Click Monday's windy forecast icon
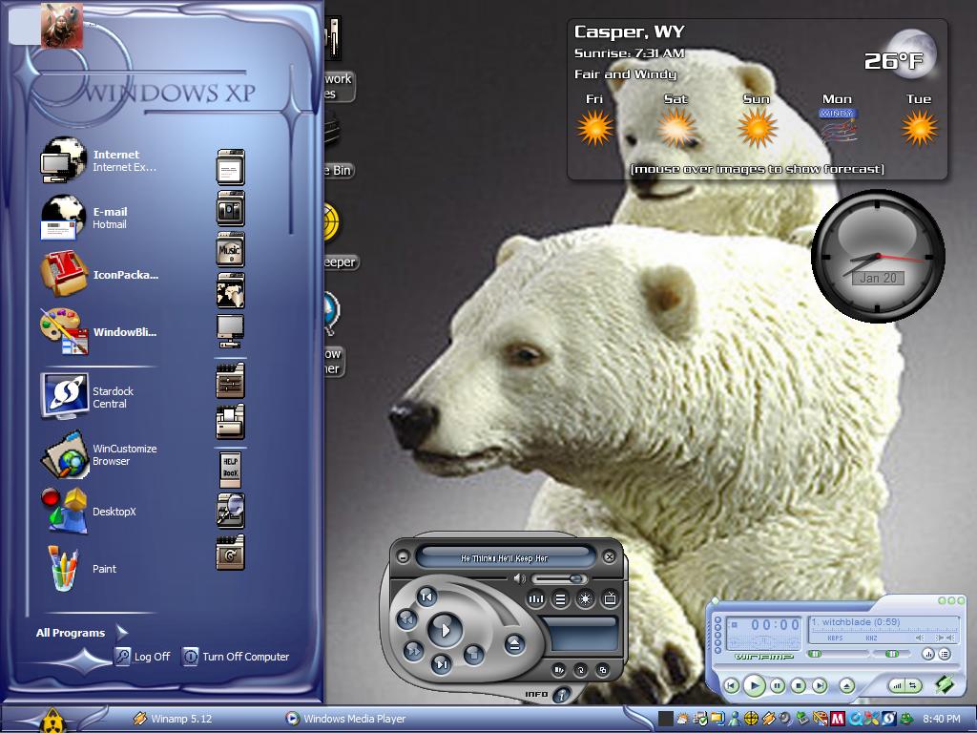The height and width of the screenshot is (733, 977). (x=838, y=127)
